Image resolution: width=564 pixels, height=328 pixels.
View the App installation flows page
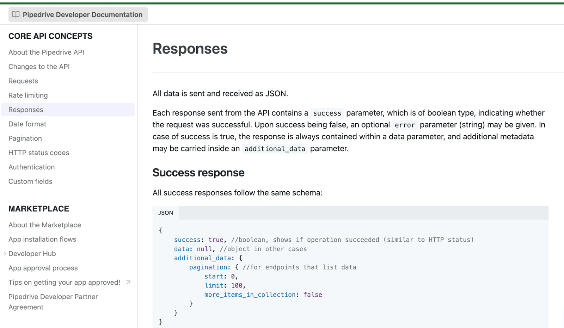[x=42, y=239]
